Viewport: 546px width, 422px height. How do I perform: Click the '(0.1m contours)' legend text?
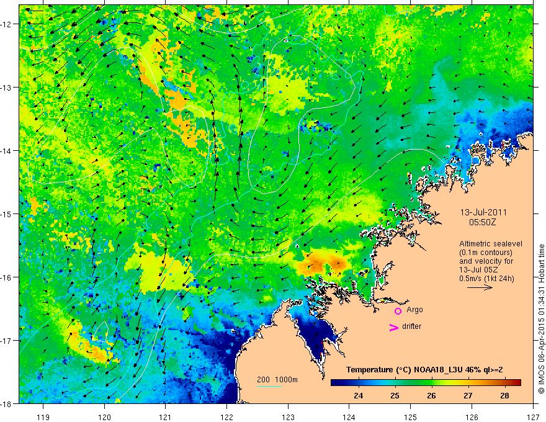pos(486,253)
